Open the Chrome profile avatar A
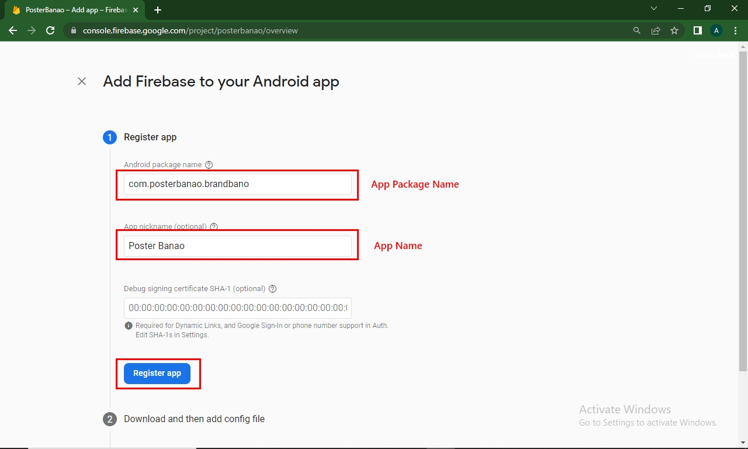 (716, 30)
